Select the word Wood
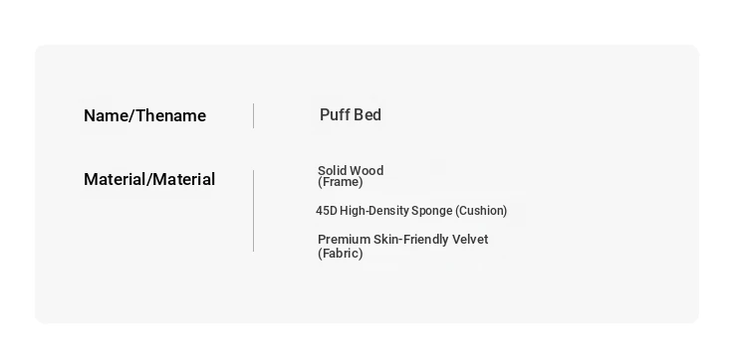Image resolution: width=747 pixels, height=364 pixels. (x=369, y=170)
